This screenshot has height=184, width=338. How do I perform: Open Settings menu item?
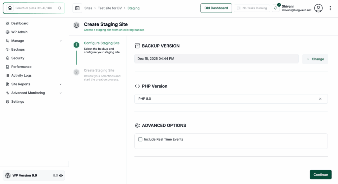(18, 101)
